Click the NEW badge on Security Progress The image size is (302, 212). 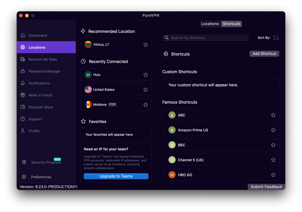(57, 159)
